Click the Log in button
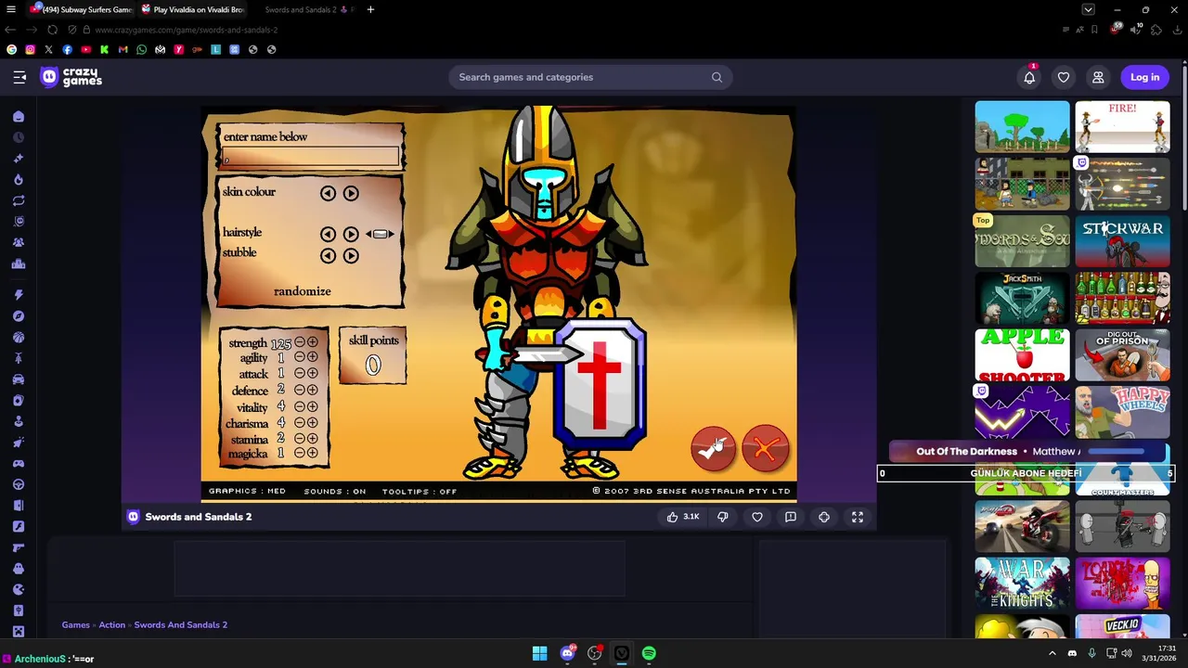This screenshot has width=1188, height=668. click(1144, 77)
